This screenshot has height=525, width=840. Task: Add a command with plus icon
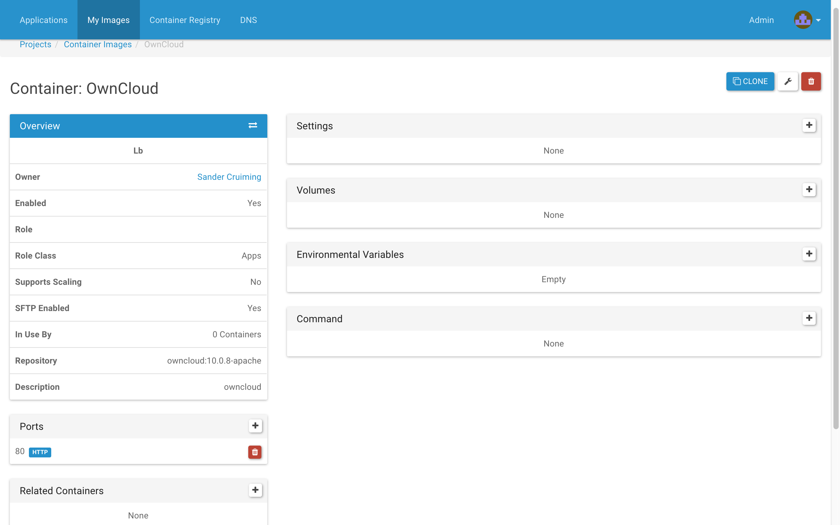tap(809, 318)
